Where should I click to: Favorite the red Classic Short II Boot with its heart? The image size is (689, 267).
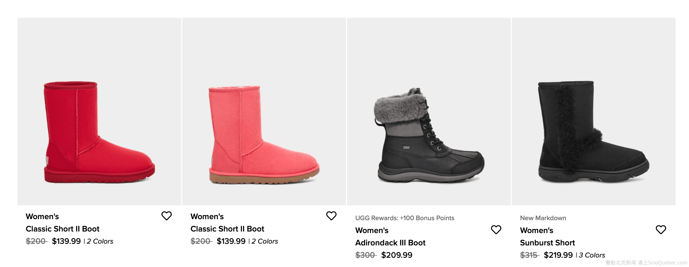click(x=166, y=216)
